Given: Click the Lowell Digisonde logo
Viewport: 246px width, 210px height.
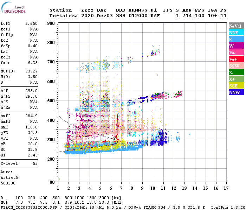Looking at the screenshot, I should click(x=13, y=7).
